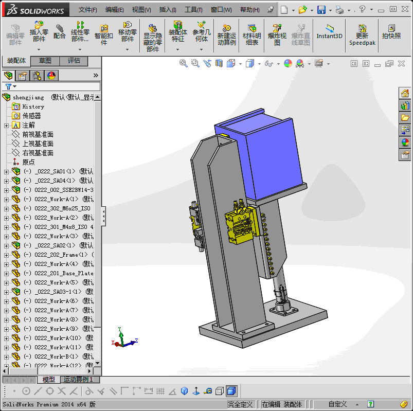Select the 原点 origin item
Viewport: 413px width, 411px height.
click(x=28, y=163)
